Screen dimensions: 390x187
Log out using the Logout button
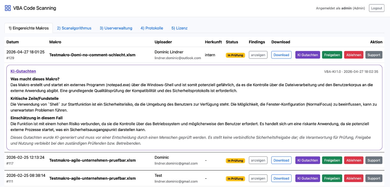coord(376,8)
